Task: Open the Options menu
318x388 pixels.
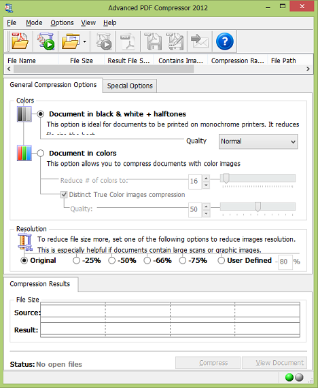Action: [62, 23]
